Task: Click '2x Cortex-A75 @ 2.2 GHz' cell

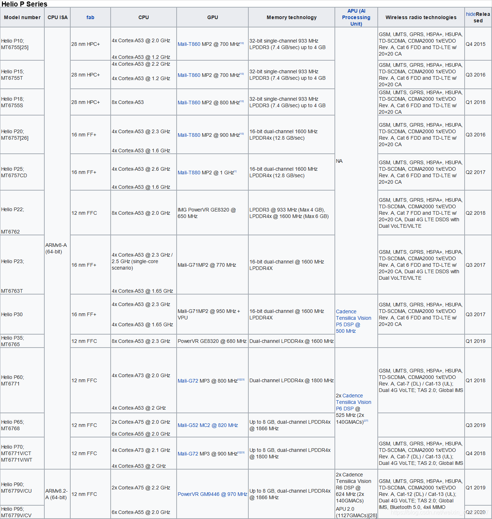Action: pos(141,488)
